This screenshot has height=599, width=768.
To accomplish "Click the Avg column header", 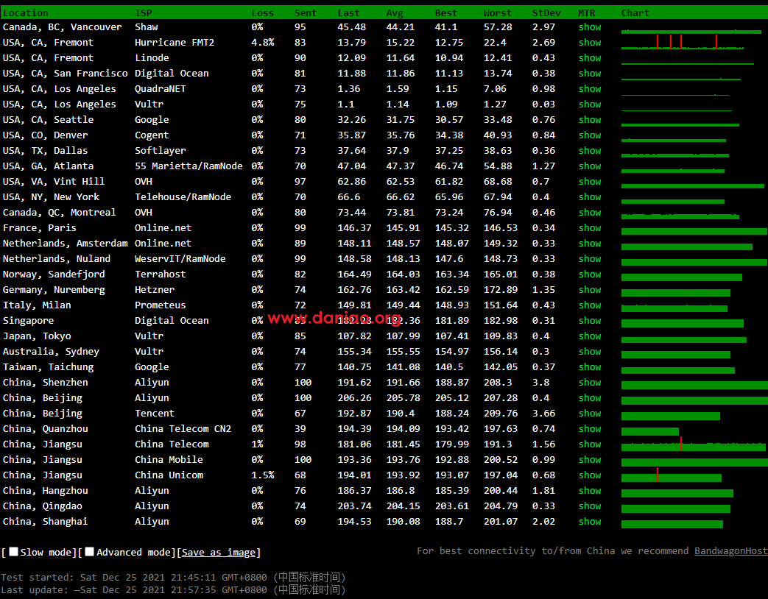I will coord(395,13).
